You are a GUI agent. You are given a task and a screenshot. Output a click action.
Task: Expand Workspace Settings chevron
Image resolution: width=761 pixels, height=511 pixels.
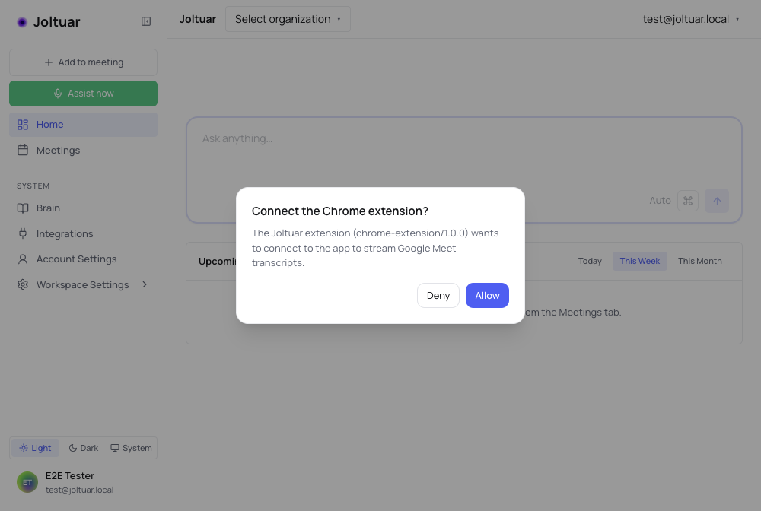[144, 284]
